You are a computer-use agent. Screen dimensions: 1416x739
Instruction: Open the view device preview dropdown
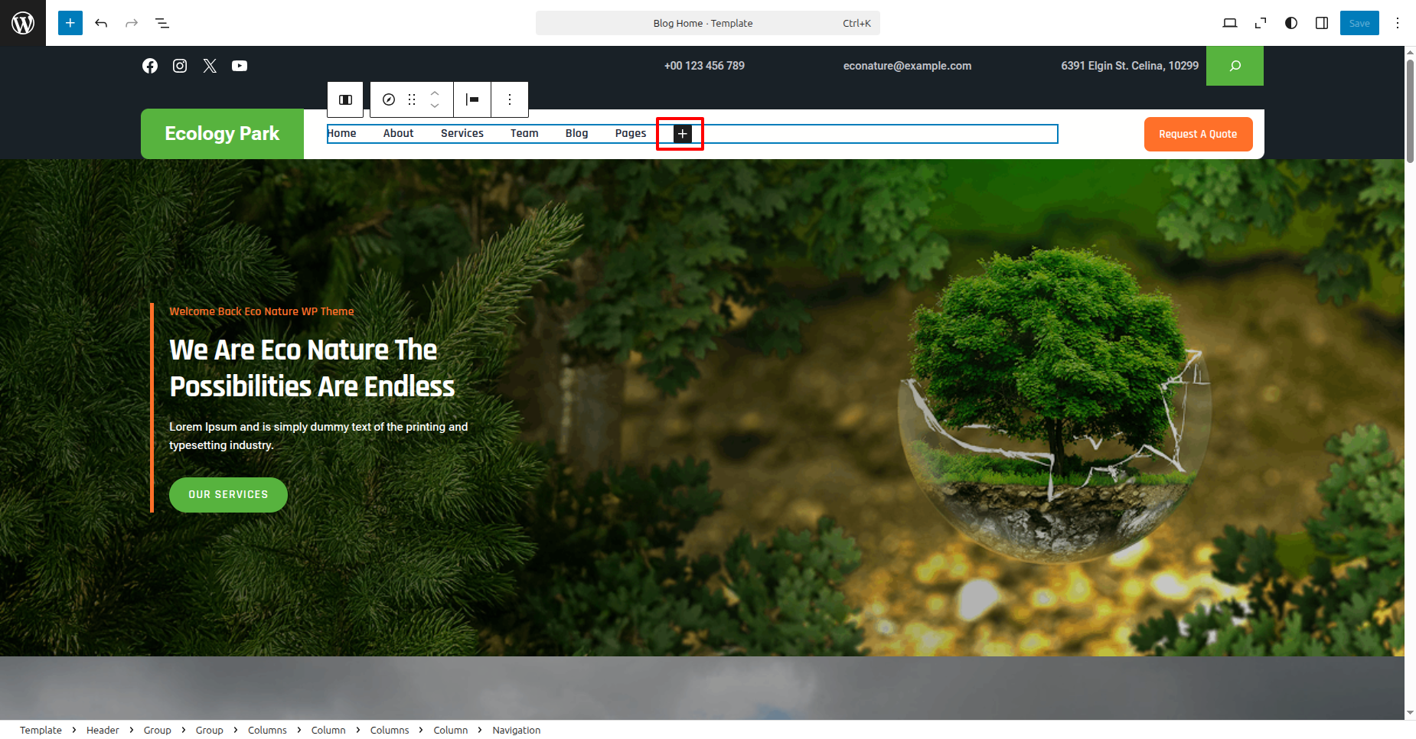click(1230, 23)
